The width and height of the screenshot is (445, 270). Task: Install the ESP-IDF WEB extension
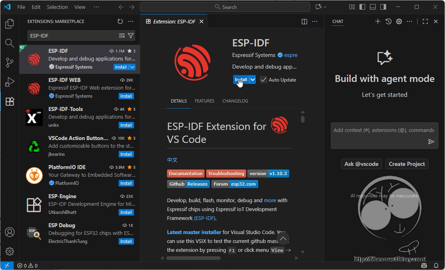[x=126, y=96]
